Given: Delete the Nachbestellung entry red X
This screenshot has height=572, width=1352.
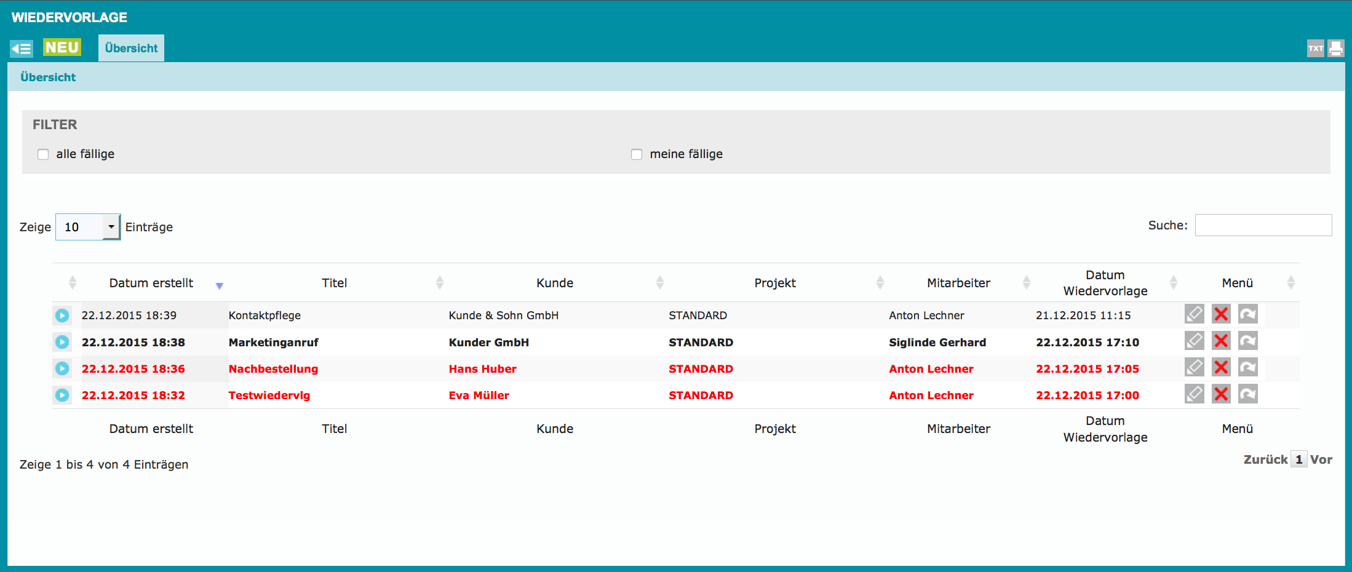Looking at the screenshot, I should pyautogui.click(x=1221, y=368).
